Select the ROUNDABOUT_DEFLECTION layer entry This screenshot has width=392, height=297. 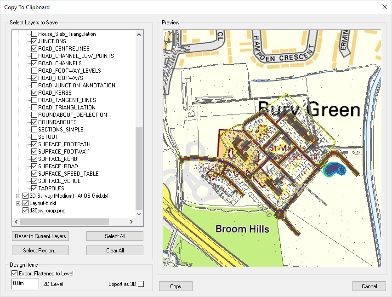(72, 115)
